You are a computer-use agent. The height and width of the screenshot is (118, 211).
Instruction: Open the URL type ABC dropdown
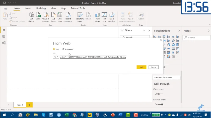(x=56, y=57)
